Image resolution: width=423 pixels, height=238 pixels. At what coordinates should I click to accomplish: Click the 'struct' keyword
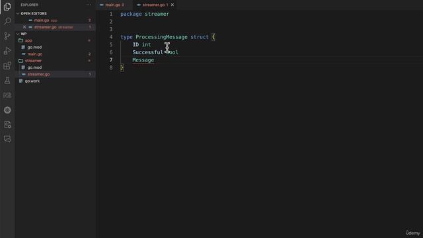click(200, 37)
